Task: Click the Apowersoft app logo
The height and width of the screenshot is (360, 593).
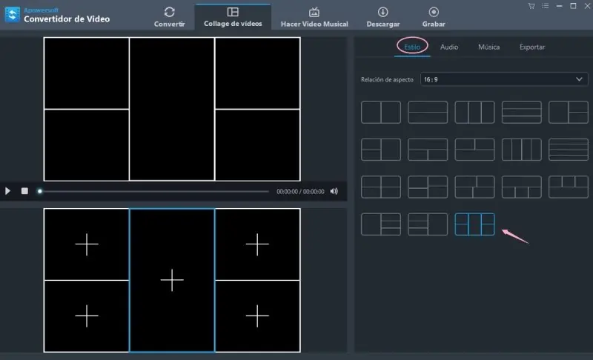Action: click(x=12, y=15)
